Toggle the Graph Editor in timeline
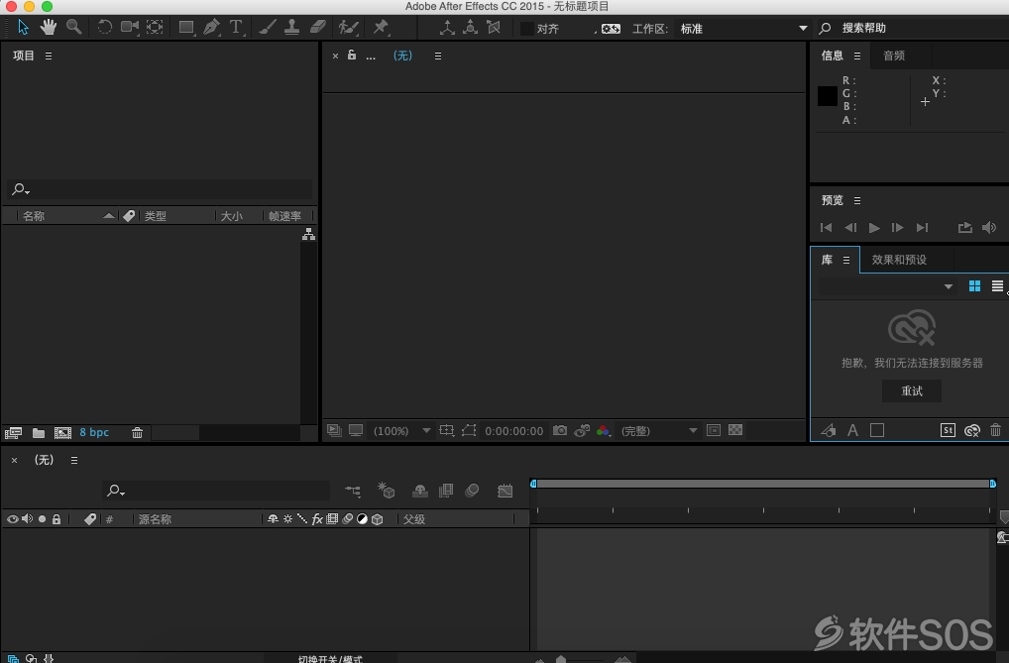Screen dimensions: 1009x663 pos(505,492)
